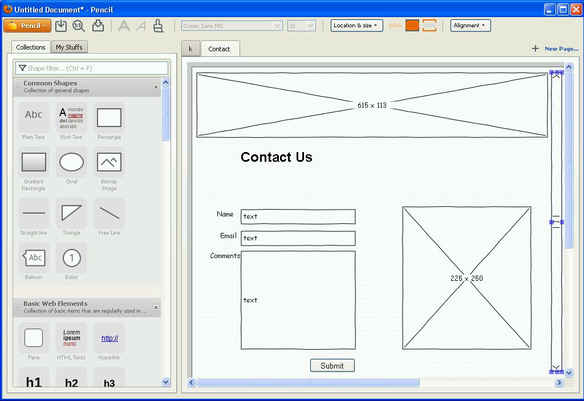Click the export document toolbar icon

(98, 26)
